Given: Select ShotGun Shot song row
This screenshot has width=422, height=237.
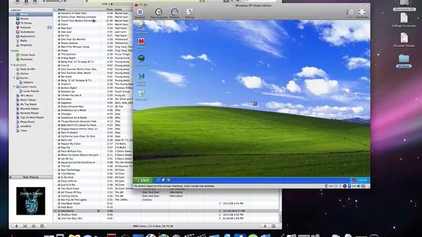Looking at the screenshot, I should point(167,215).
